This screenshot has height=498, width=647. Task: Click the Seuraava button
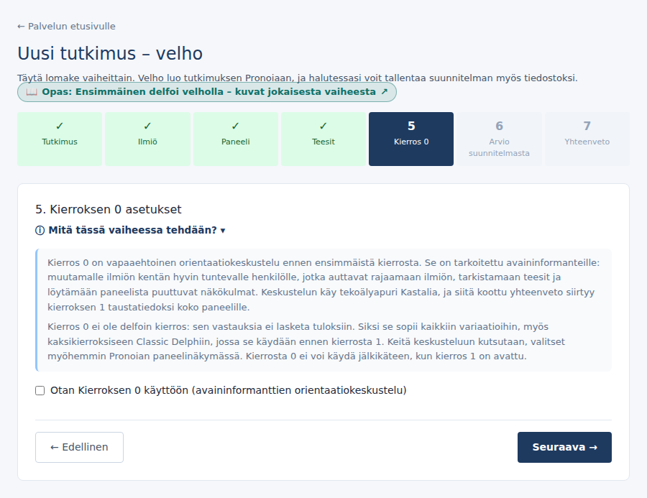pos(564,447)
